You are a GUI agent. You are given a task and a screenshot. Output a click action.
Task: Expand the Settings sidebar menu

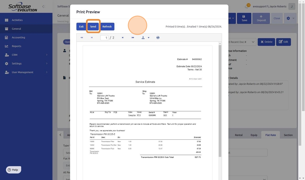[26, 64]
